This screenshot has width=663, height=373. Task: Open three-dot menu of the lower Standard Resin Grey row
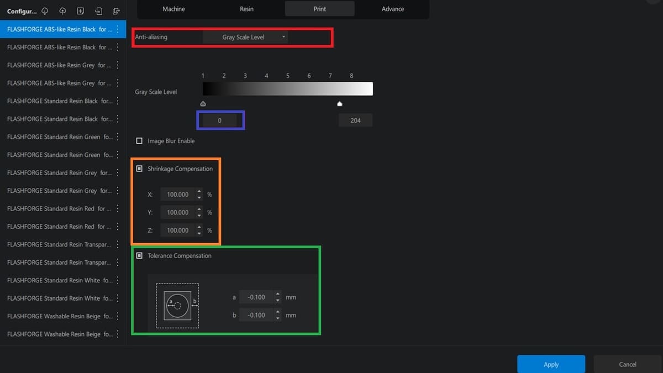pyautogui.click(x=117, y=191)
